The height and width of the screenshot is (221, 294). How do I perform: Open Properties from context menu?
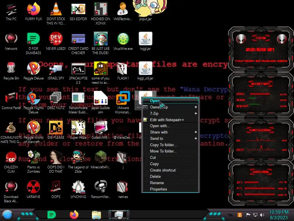[171, 189]
